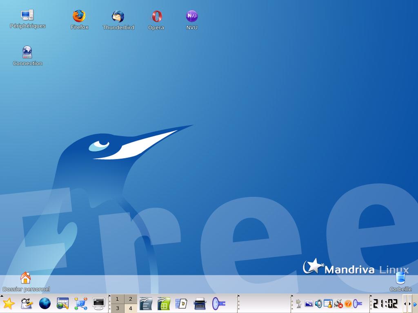Switch to virtual desktop 1
Screen dimensions: 418x313
[x=117, y=299]
